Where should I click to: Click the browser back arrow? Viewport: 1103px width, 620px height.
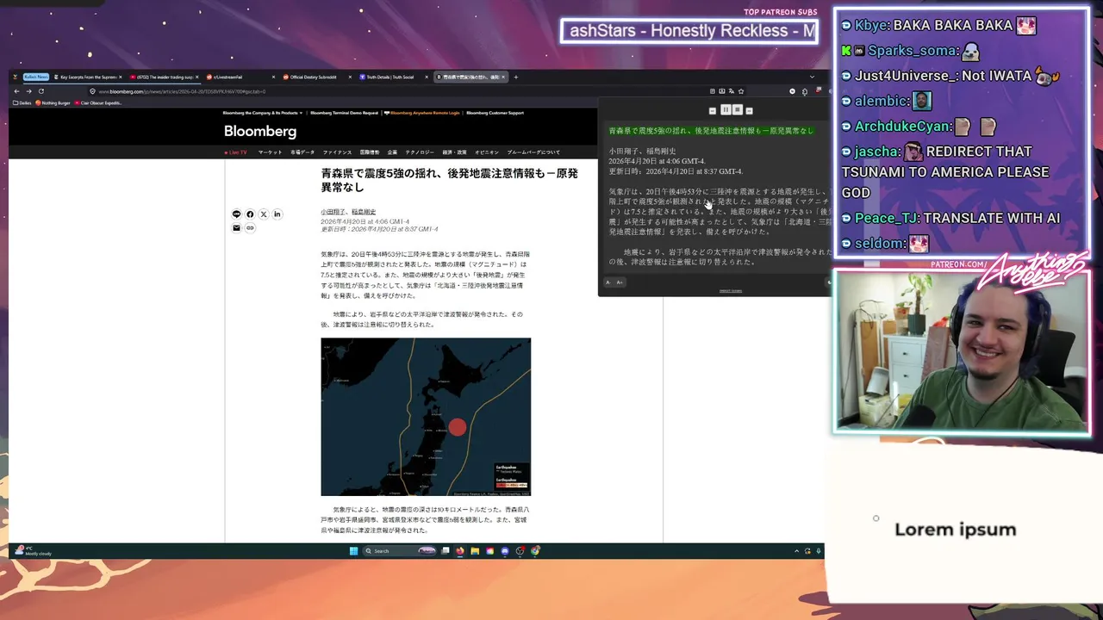tap(16, 91)
